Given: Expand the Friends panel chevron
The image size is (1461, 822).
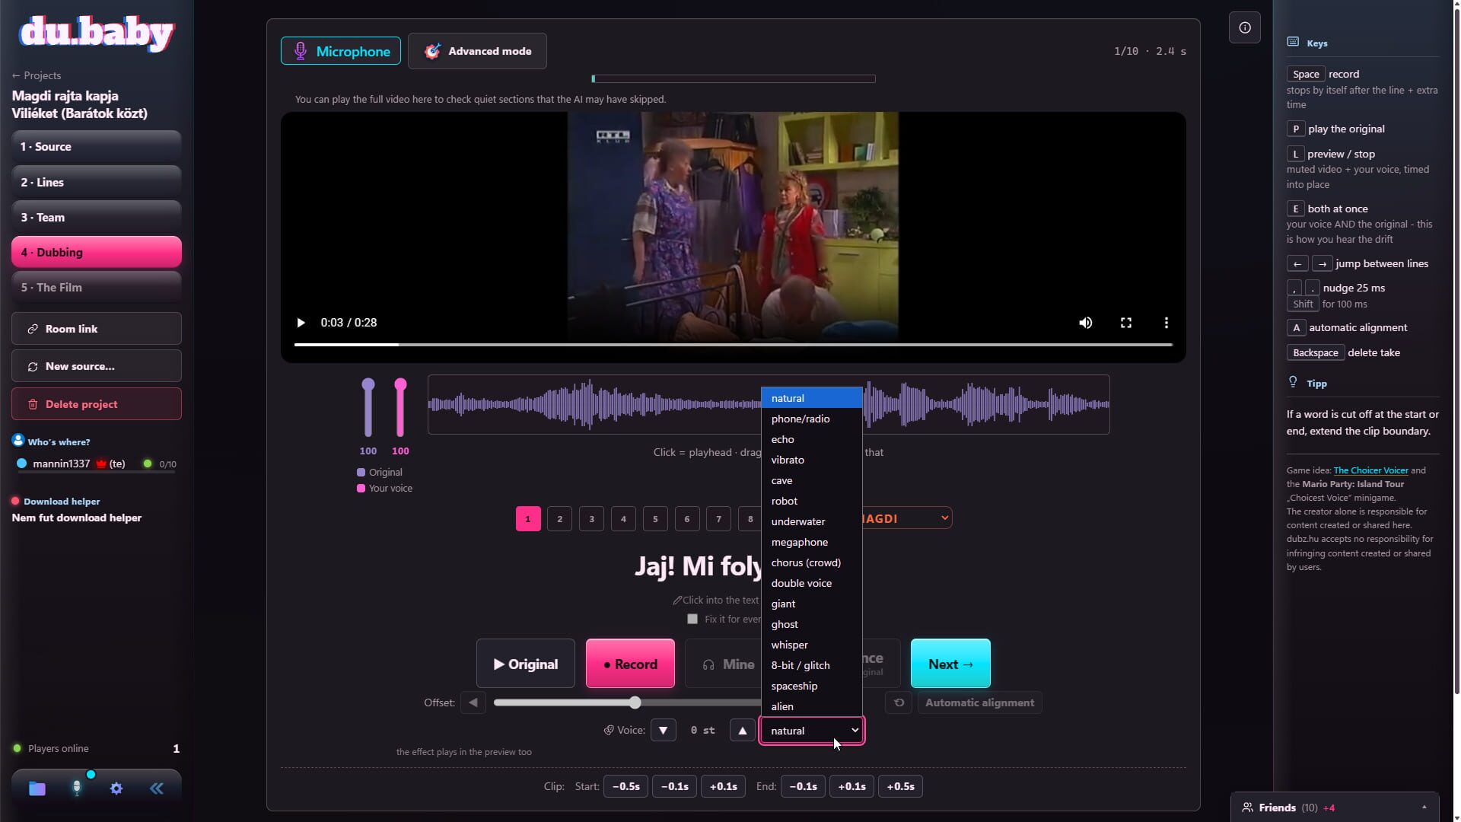Looking at the screenshot, I should click(x=1424, y=808).
